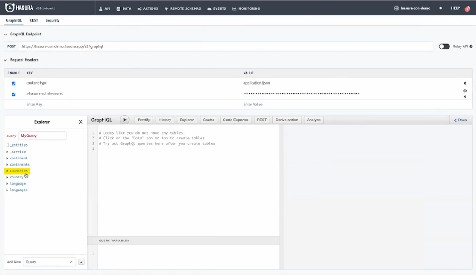Open the MONITORING section
This screenshot has width=476, height=275.
(246, 8)
